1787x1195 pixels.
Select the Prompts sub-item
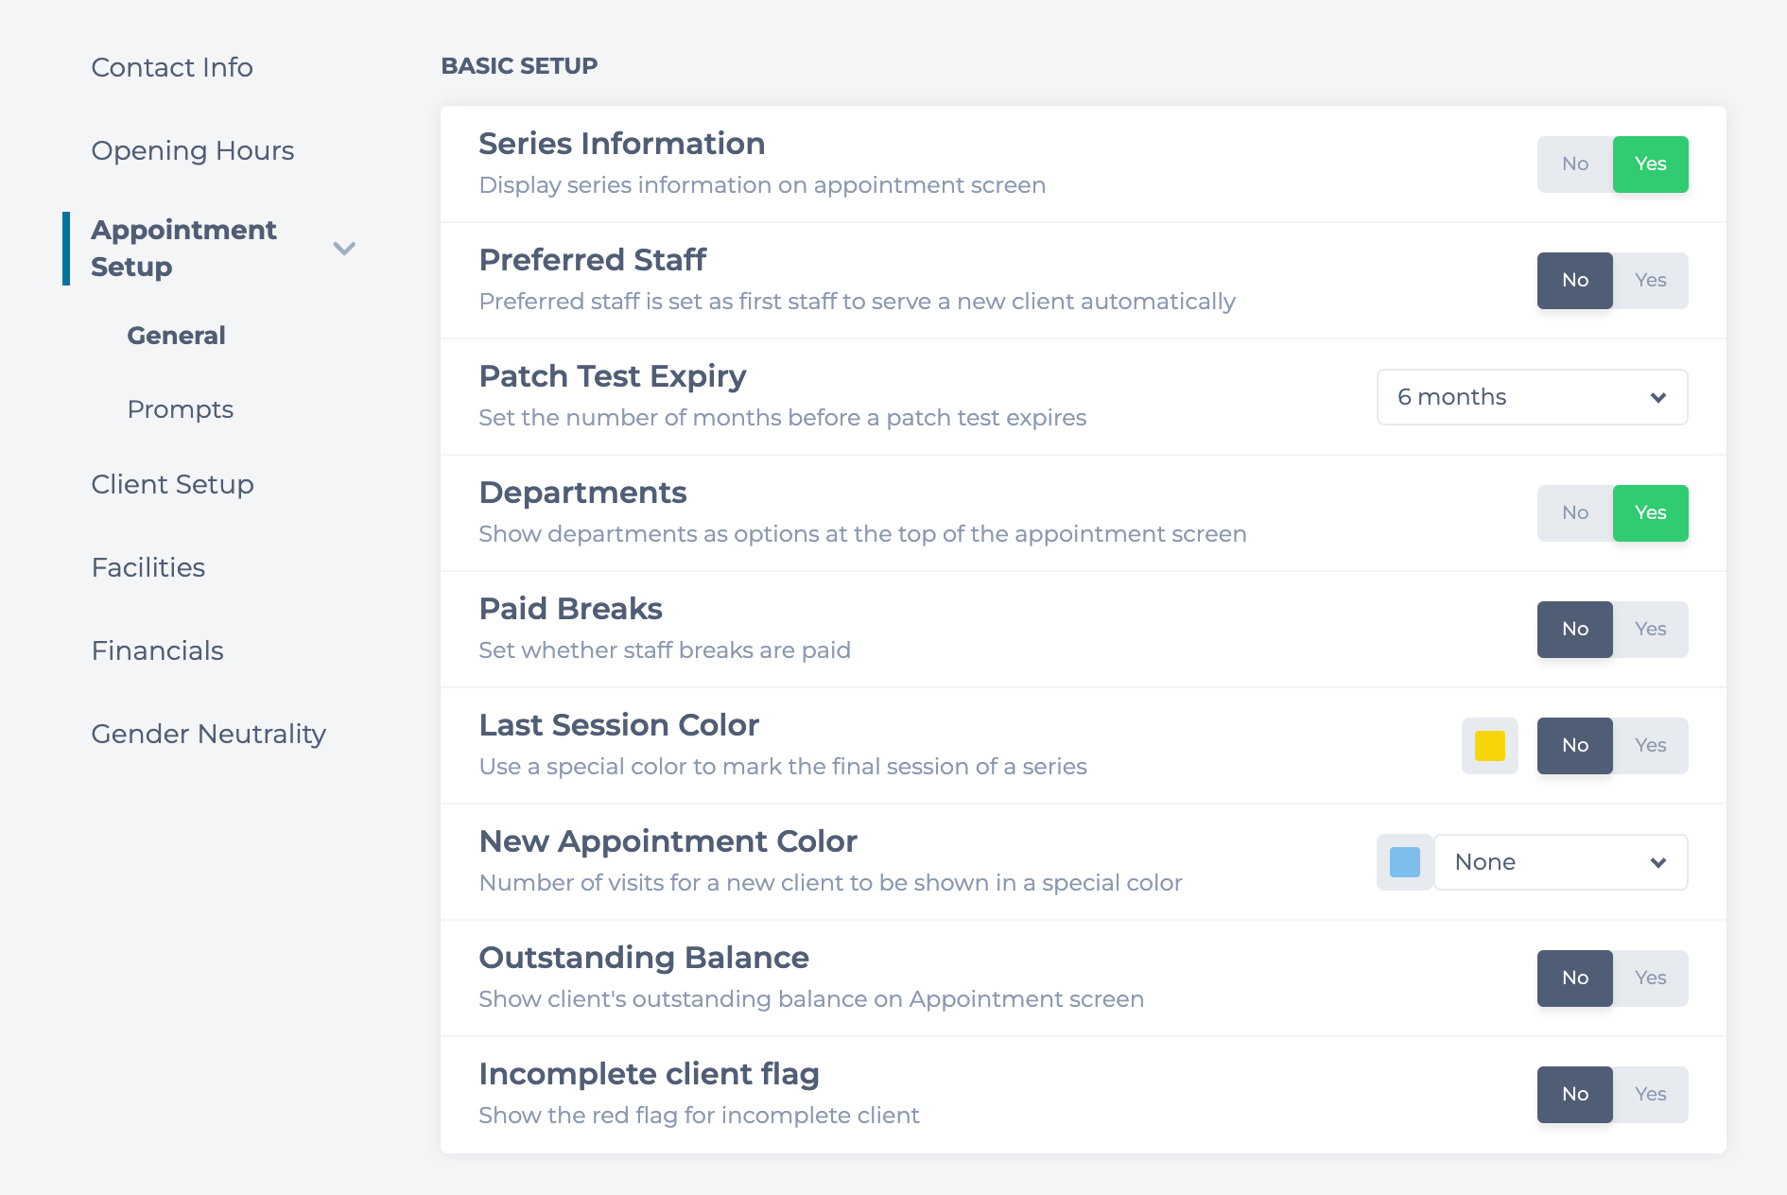181,409
